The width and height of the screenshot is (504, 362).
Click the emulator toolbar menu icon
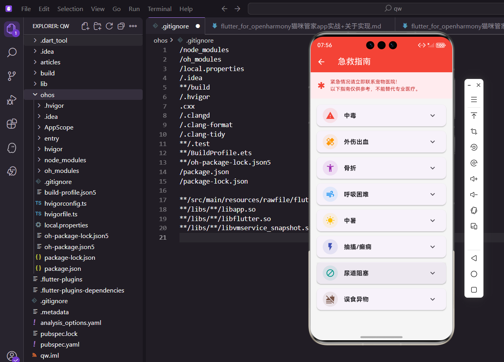[x=474, y=99]
